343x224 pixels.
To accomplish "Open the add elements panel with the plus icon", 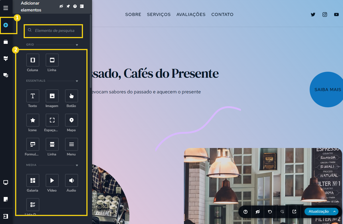I will 6,25.
